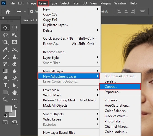153x136 pixels.
Task: Expand the Layer Style submenu
Action: point(69,58)
